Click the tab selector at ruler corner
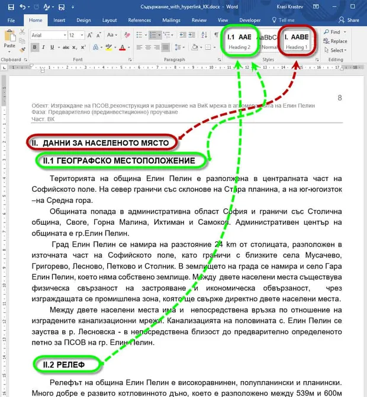 [x=4, y=67]
